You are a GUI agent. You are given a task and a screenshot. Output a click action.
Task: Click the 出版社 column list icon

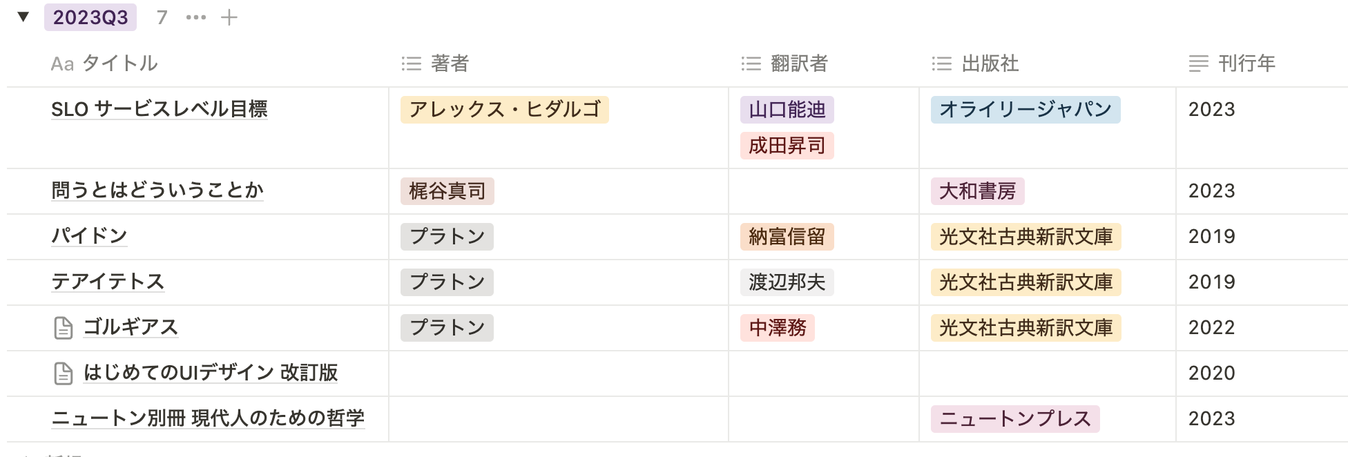[941, 64]
